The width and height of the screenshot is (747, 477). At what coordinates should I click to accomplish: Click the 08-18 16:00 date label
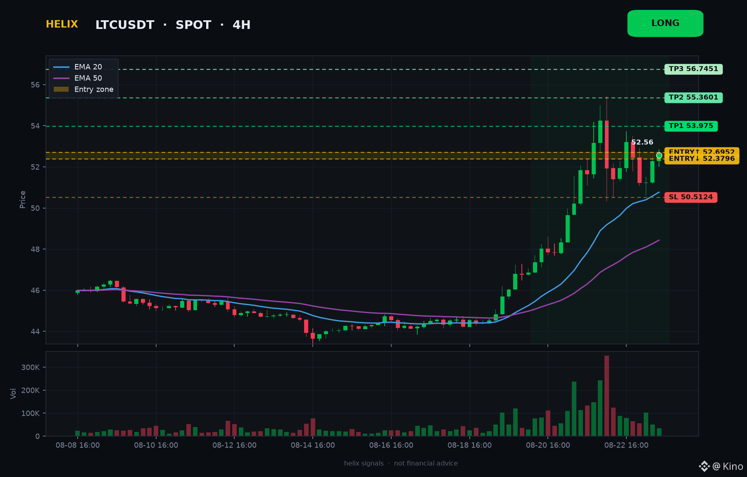(469, 445)
